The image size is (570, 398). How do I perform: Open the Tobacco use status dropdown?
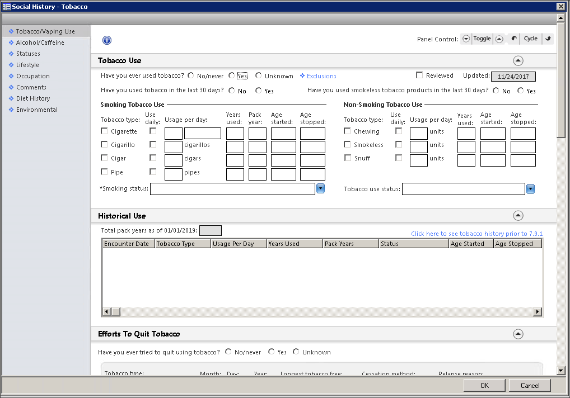point(530,189)
